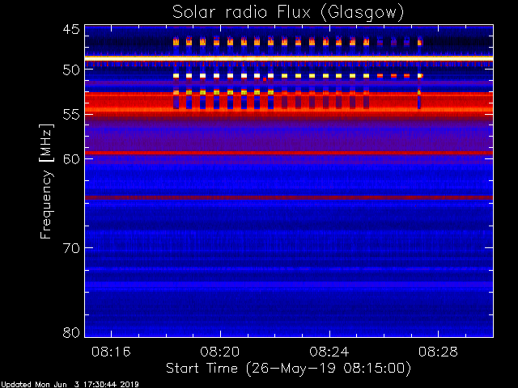This screenshot has width=518, height=388.
Task: Click the broad red band at 53-55 MHz
Action: (x=289, y=103)
